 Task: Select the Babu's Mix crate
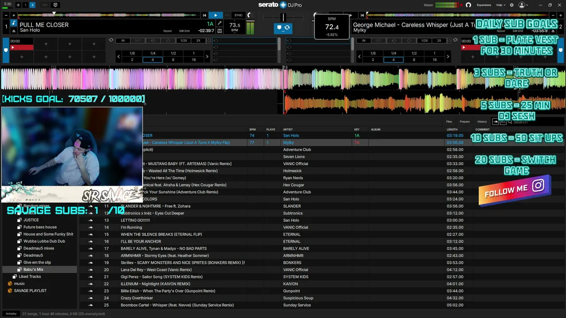(x=39, y=269)
